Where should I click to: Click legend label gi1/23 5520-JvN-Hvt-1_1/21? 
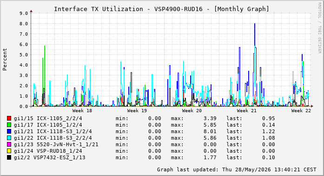pyautogui.click(x=56, y=144)
